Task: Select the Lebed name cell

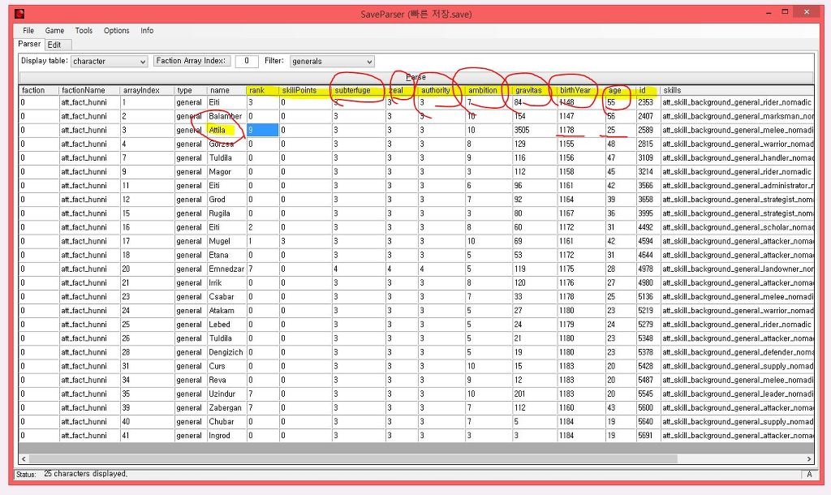Action: [226, 325]
